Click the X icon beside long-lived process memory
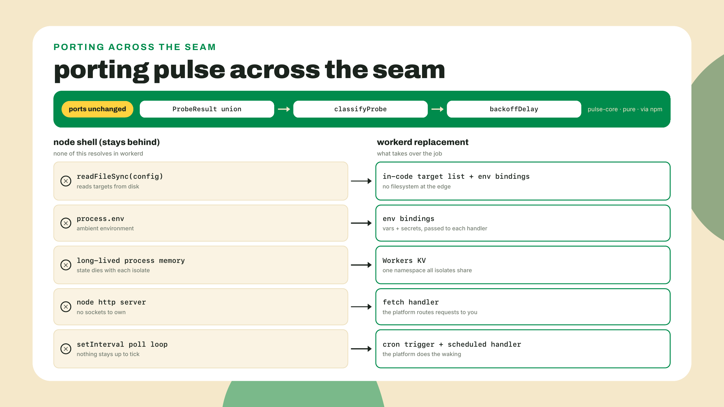This screenshot has height=407, width=724. tap(66, 265)
